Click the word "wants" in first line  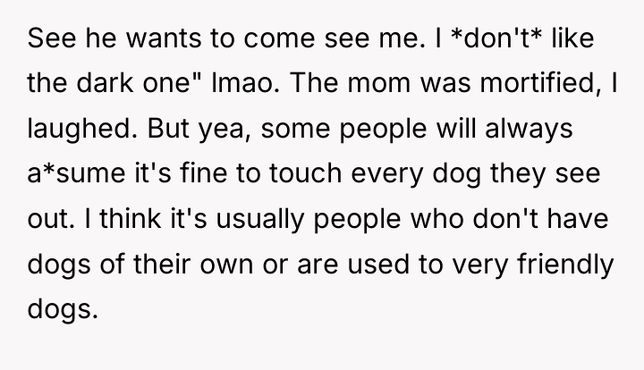pyautogui.click(x=164, y=38)
